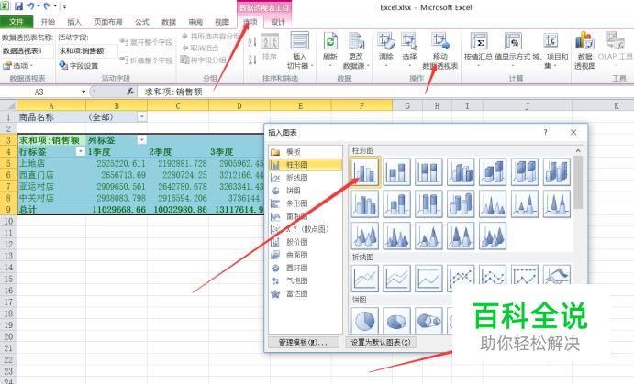Open the 模板 folder in chart list

(x=305, y=152)
